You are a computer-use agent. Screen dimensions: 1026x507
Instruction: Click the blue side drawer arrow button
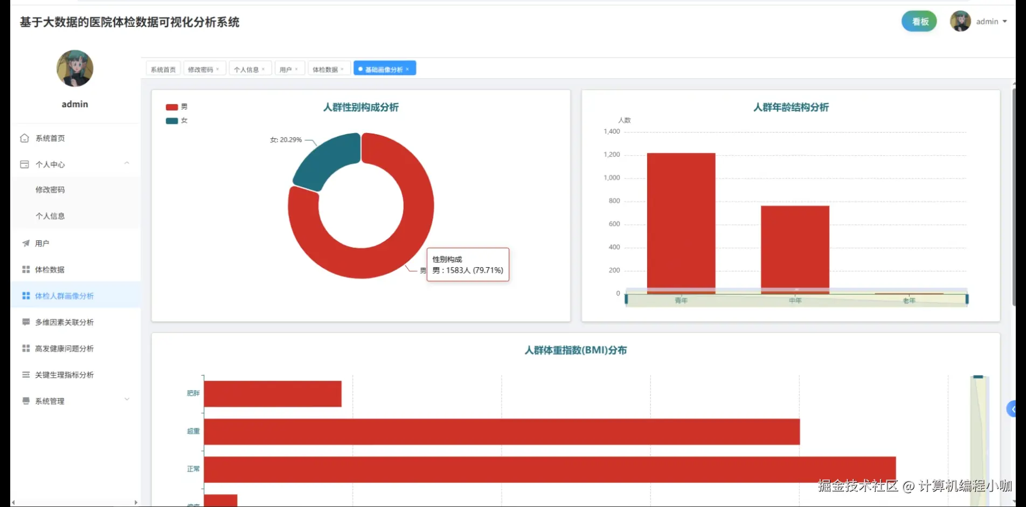click(x=1012, y=409)
